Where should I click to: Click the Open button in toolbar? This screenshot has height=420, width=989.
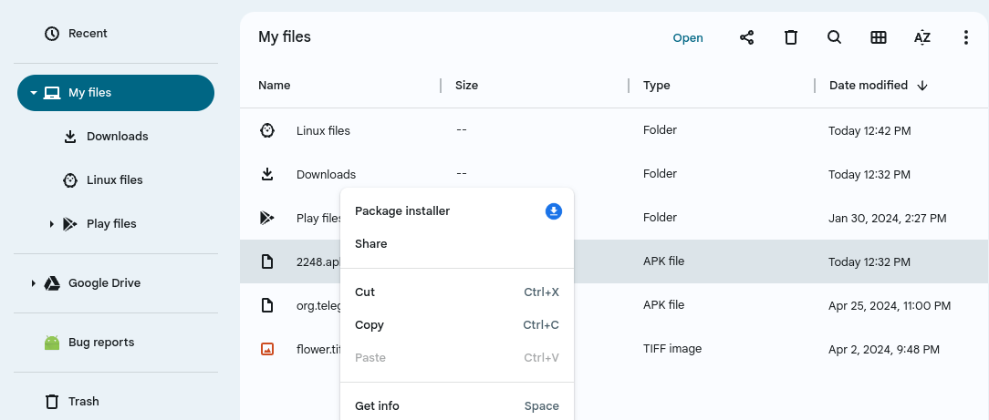pos(688,37)
